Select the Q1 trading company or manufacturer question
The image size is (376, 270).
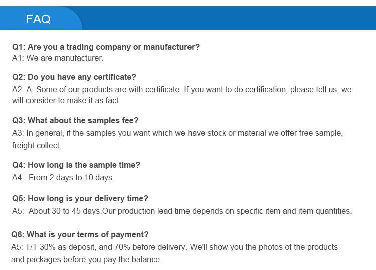[x=106, y=47]
